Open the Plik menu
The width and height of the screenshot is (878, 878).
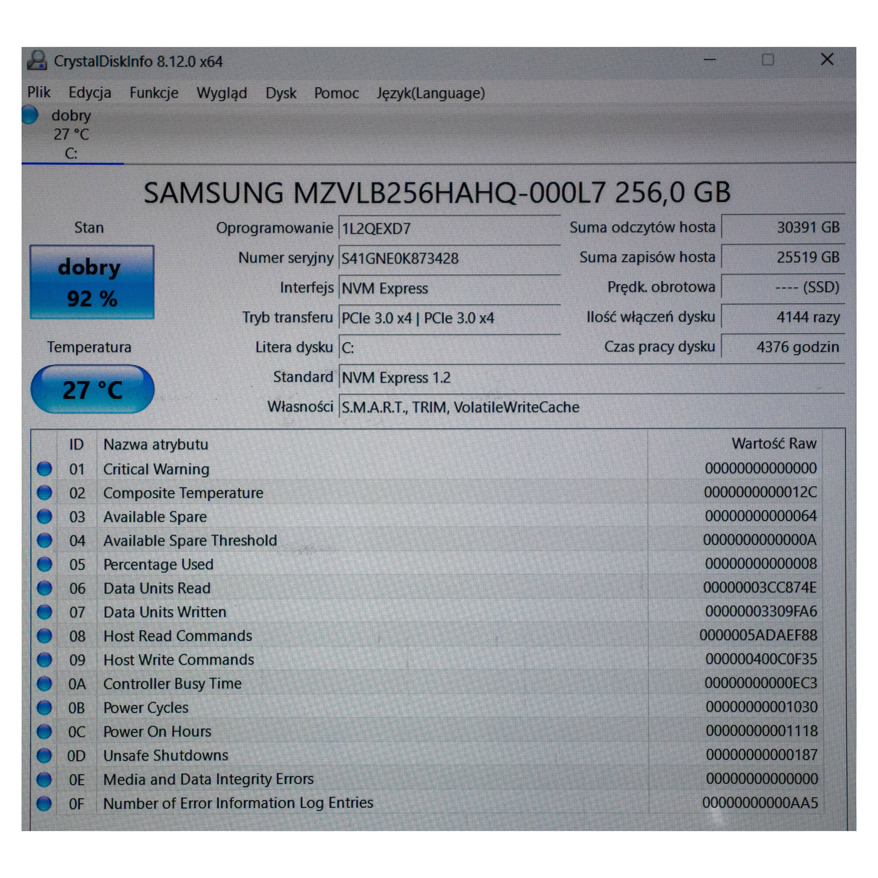click(39, 93)
